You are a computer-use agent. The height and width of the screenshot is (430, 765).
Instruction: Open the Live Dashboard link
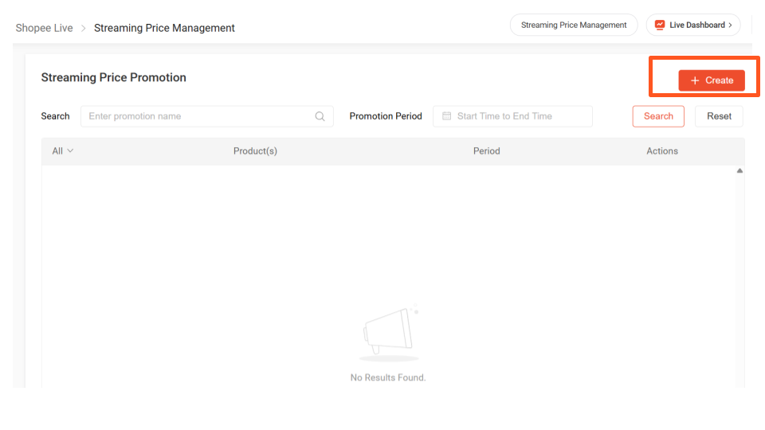tap(693, 25)
